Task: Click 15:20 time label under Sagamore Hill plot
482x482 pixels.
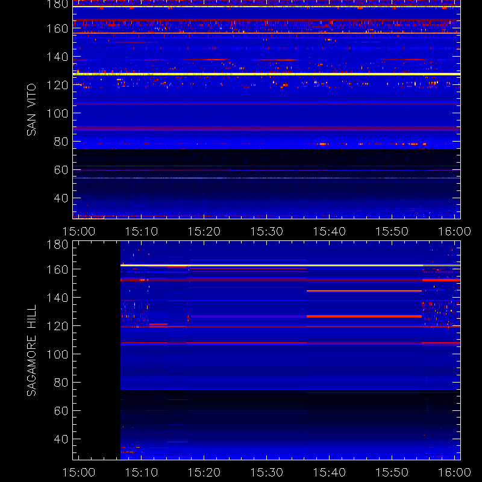Action: pos(204,472)
